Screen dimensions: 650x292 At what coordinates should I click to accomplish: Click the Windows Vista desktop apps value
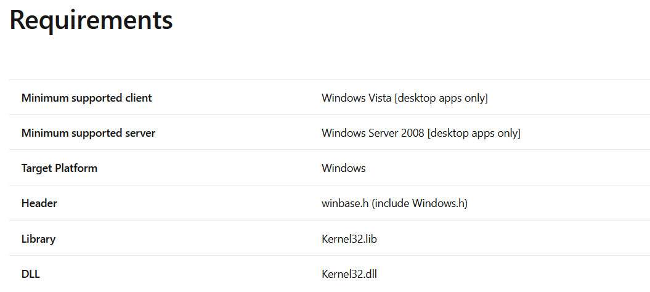pyautogui.click(x=405, y=99)
